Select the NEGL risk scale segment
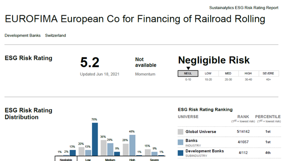The image size is (287, 161). click(x=188, y=73)
